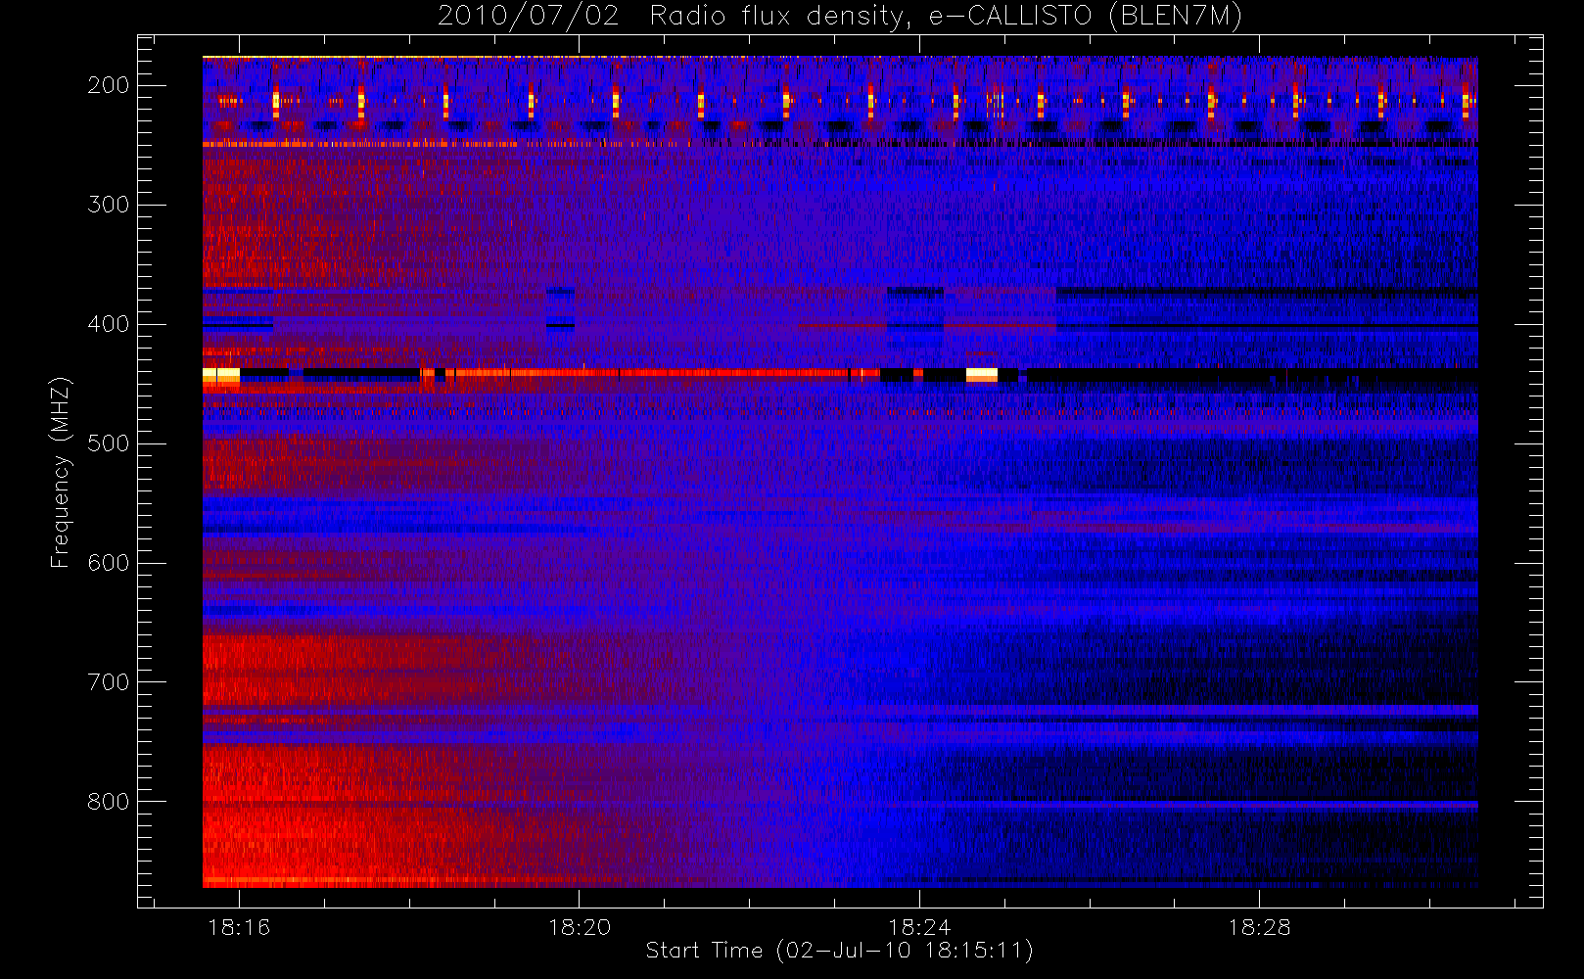Click the 300 frequency axis label
1584x979 pixels.
pos(109,205)
